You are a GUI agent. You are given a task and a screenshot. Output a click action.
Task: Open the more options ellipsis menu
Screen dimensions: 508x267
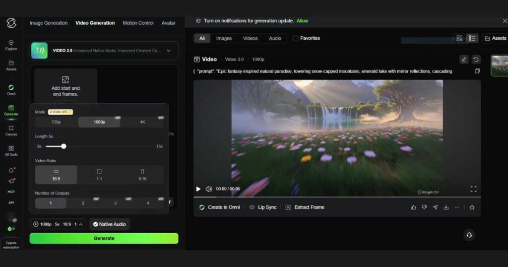[x=457, y=207]
